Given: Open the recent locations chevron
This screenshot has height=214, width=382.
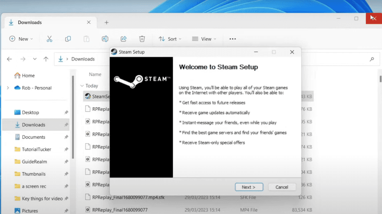Looking at the screenshot, I should [35, 59].
